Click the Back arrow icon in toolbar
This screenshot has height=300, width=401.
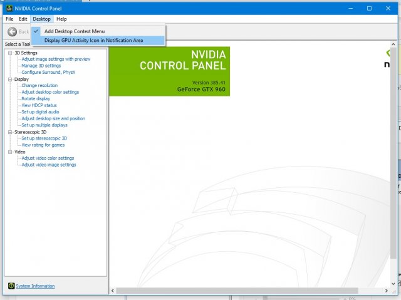click(x=12, y=31)
